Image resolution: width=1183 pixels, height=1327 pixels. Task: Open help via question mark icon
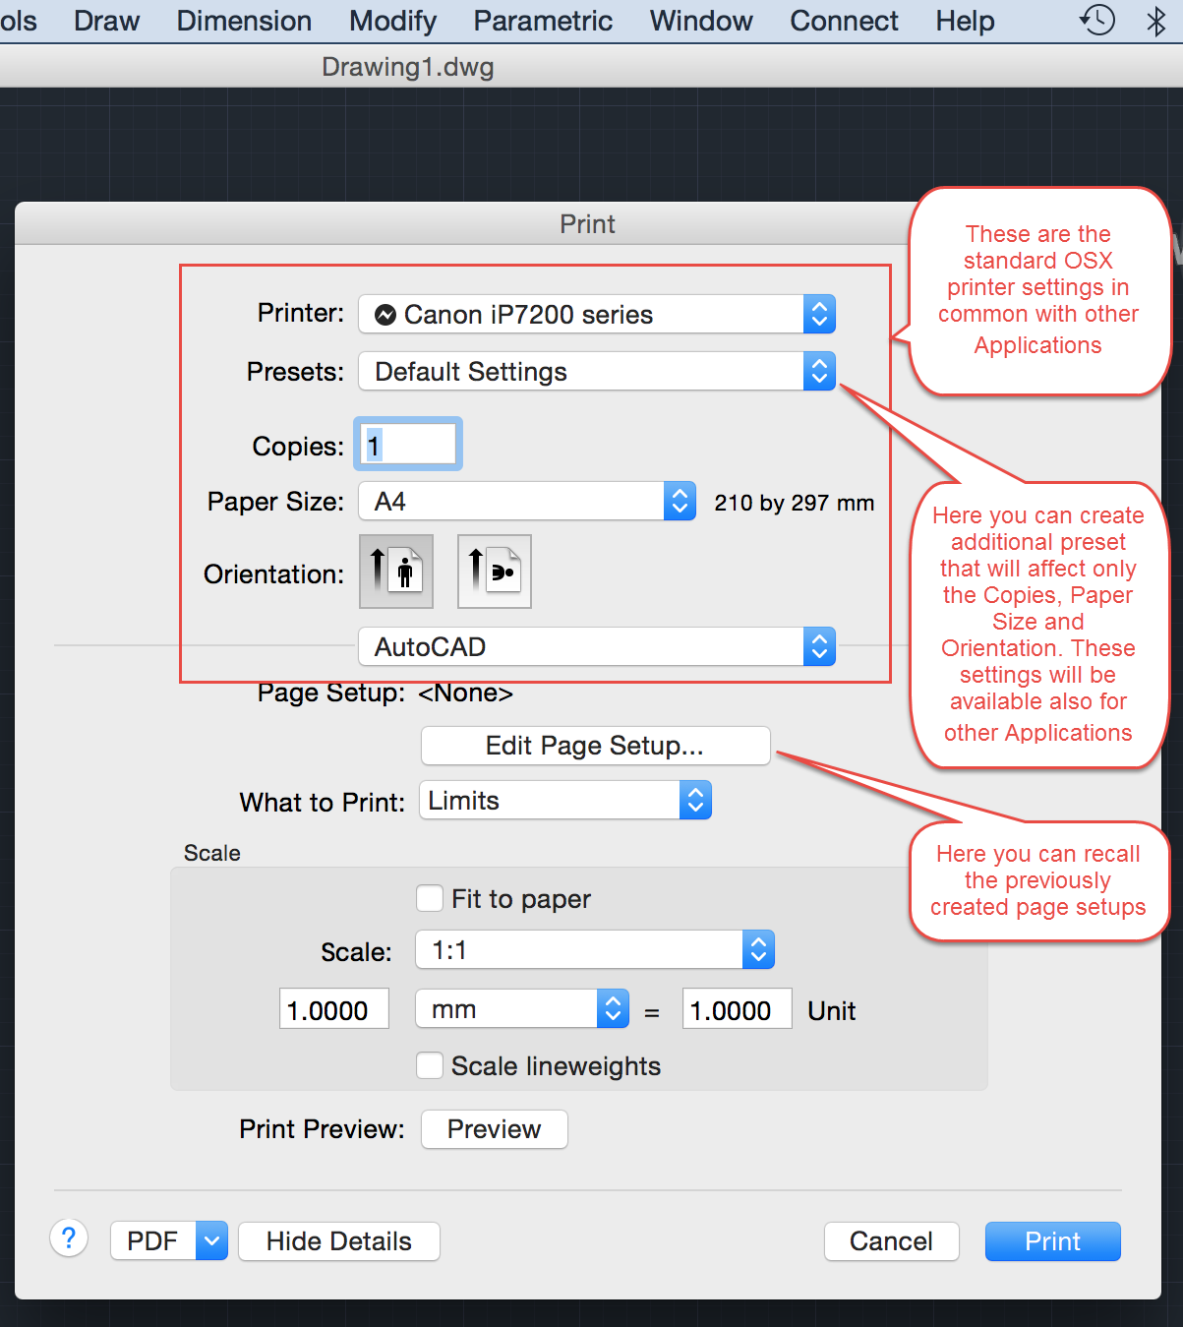click(68, 1238)
